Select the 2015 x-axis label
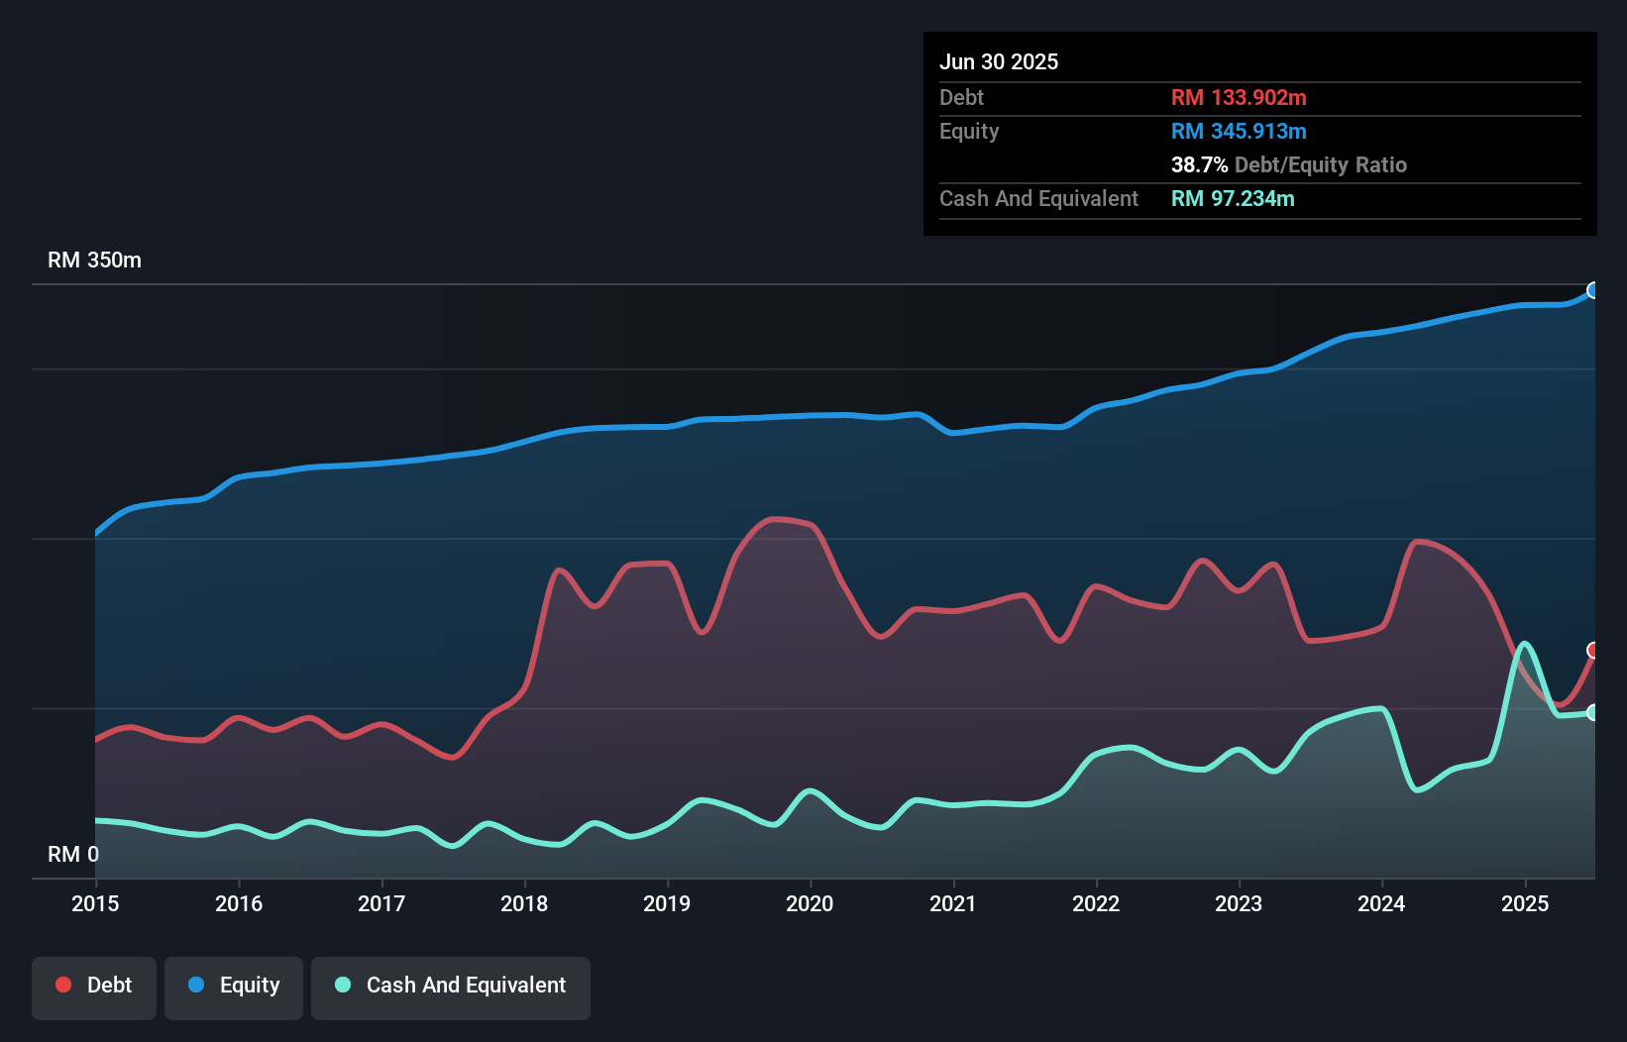Image resolution: width=1627 pixels, height=1042 pixels. click(95, 903)
